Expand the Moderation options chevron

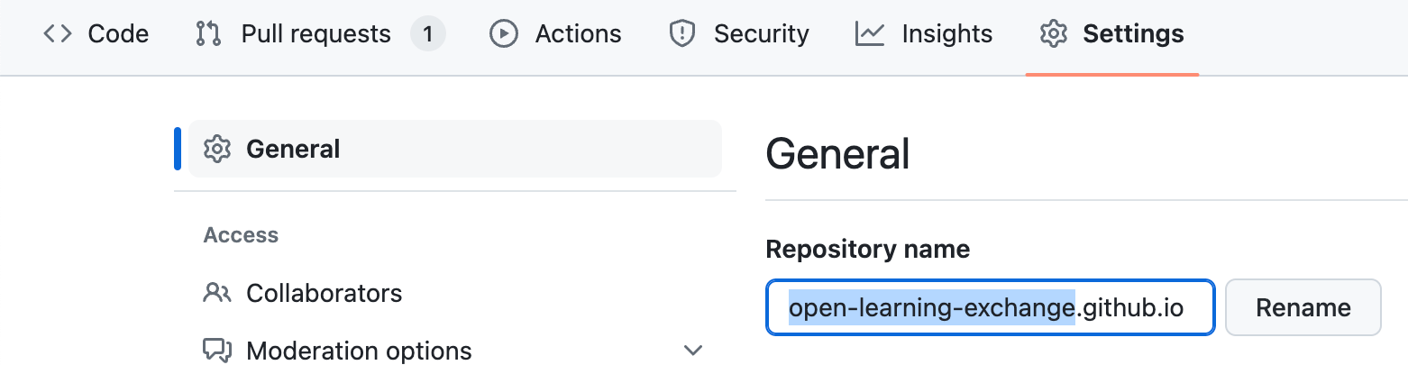[x=692, y=350]
